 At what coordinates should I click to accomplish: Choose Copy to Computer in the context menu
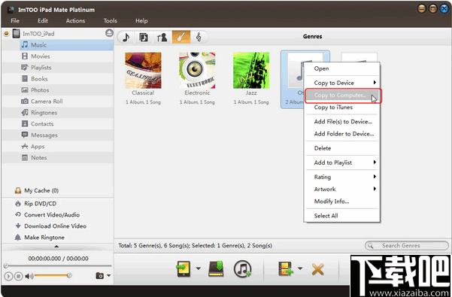[343, 95]
